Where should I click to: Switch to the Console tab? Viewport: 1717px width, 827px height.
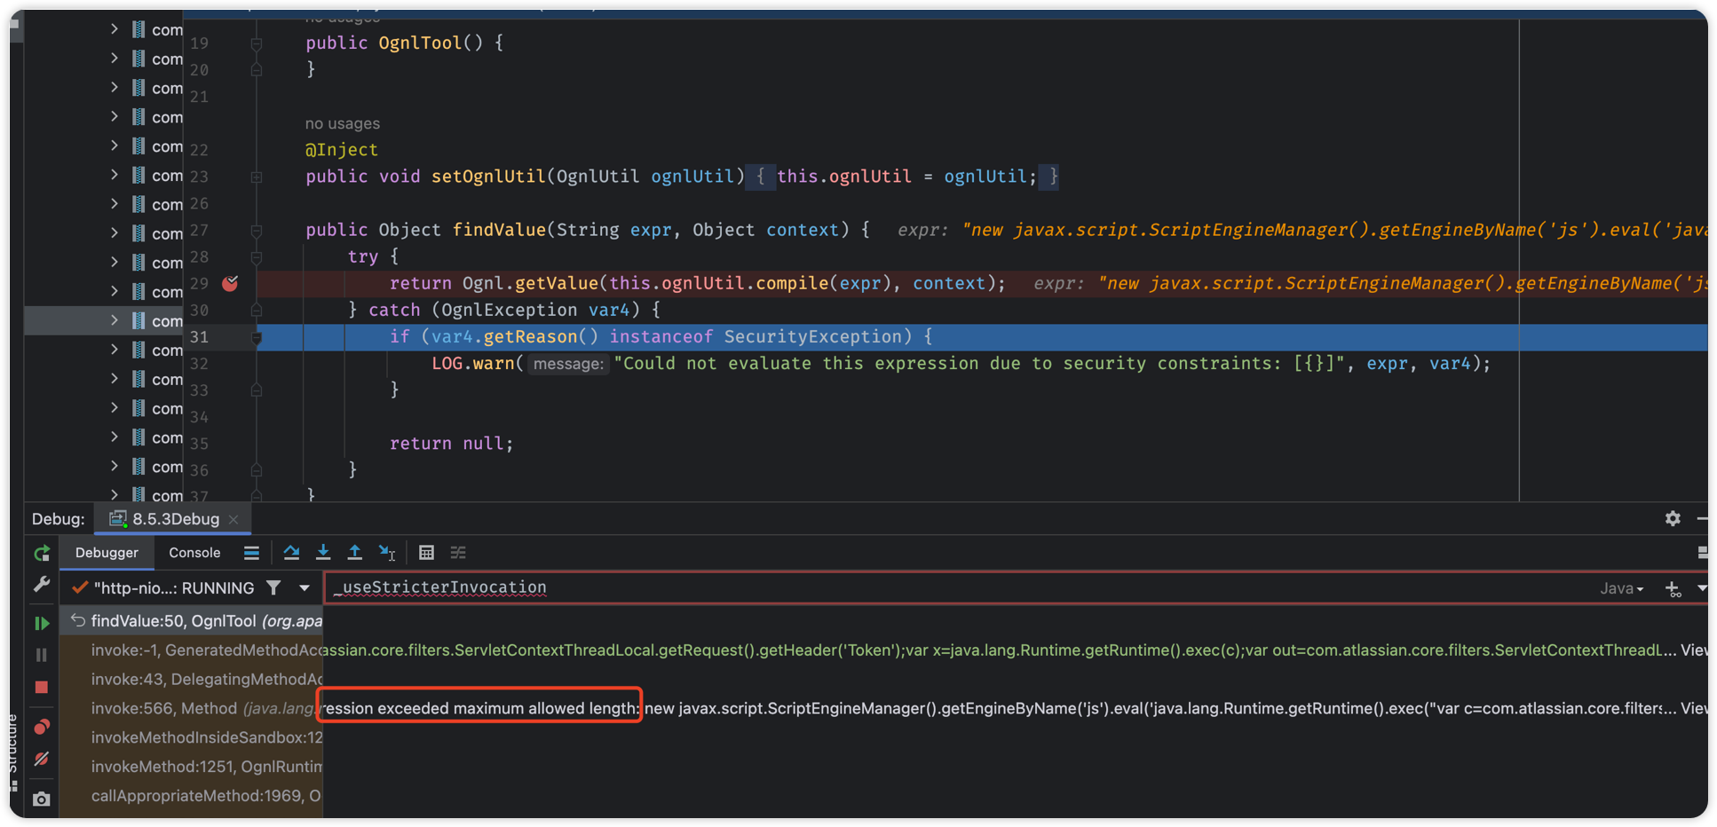(x=194, y=553)
